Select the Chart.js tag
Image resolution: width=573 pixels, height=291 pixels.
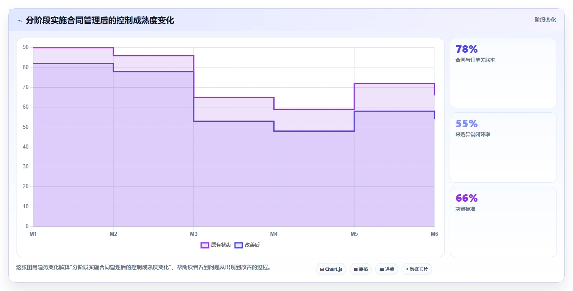pos(331,269)
